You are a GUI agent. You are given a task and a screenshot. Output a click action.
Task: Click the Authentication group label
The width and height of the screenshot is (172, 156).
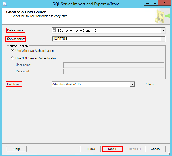(18, 46)
